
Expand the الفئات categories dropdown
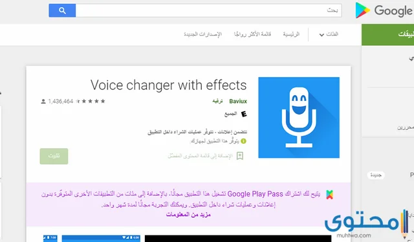coord(329,34)
